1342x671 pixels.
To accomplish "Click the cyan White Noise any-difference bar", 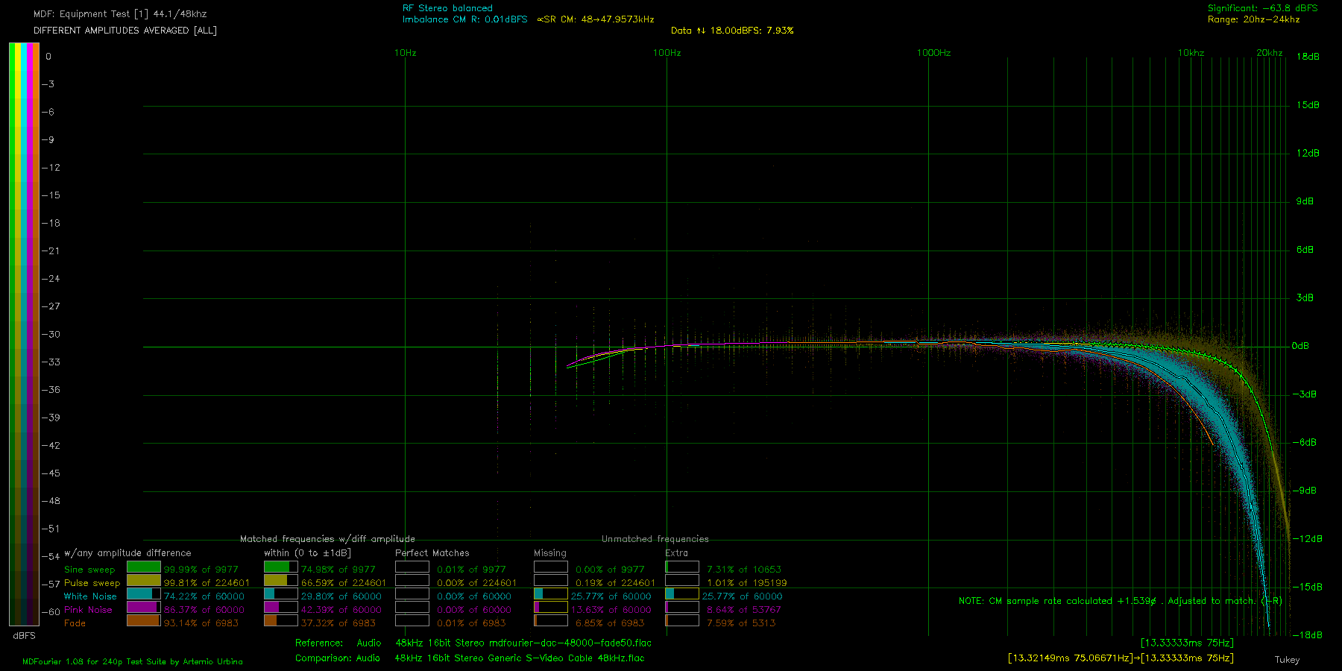I will 144,594.
